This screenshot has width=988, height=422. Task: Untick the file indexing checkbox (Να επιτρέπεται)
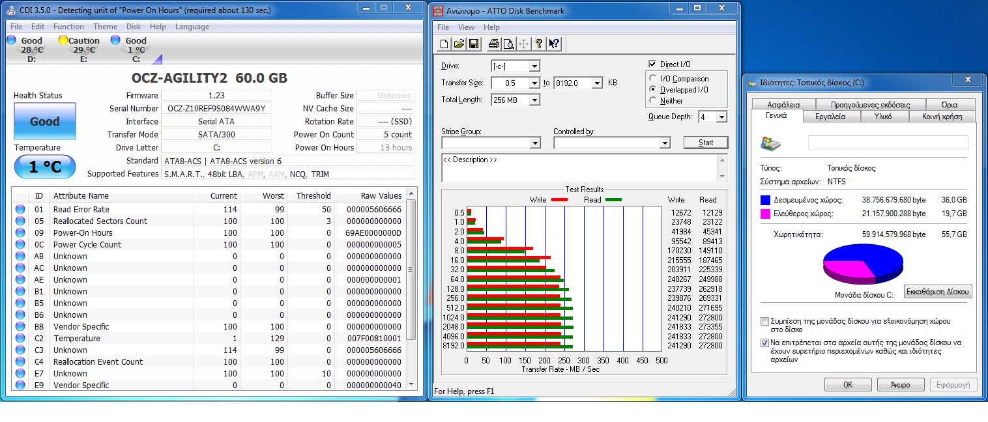(x=764, y=343)
